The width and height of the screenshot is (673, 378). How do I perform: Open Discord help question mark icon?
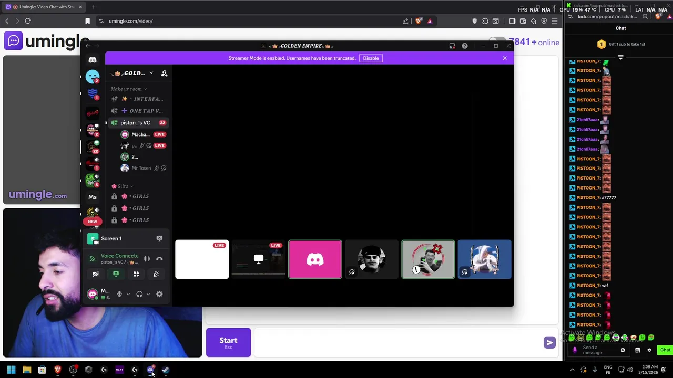tap(465, 46)
